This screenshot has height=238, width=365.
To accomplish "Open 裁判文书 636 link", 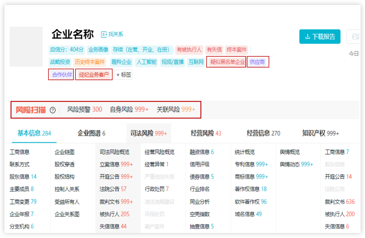I will [x=340, y=202].
